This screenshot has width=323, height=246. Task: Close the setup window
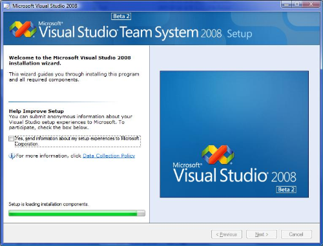(311, 5)
